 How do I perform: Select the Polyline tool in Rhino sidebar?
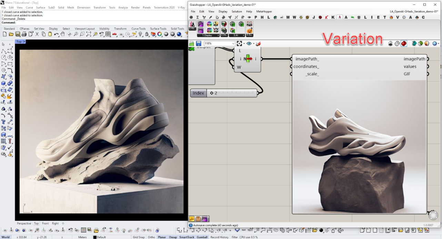click(x=3, y=51)
